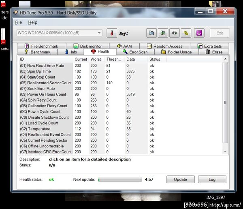Select (01) Raw Read Error Rate row
The height and width of the screenshot is (209, 243).
(x=121, y=66)
